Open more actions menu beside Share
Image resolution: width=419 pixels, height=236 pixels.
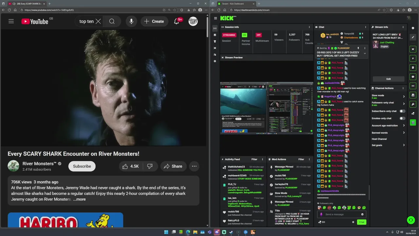(194, 166)
